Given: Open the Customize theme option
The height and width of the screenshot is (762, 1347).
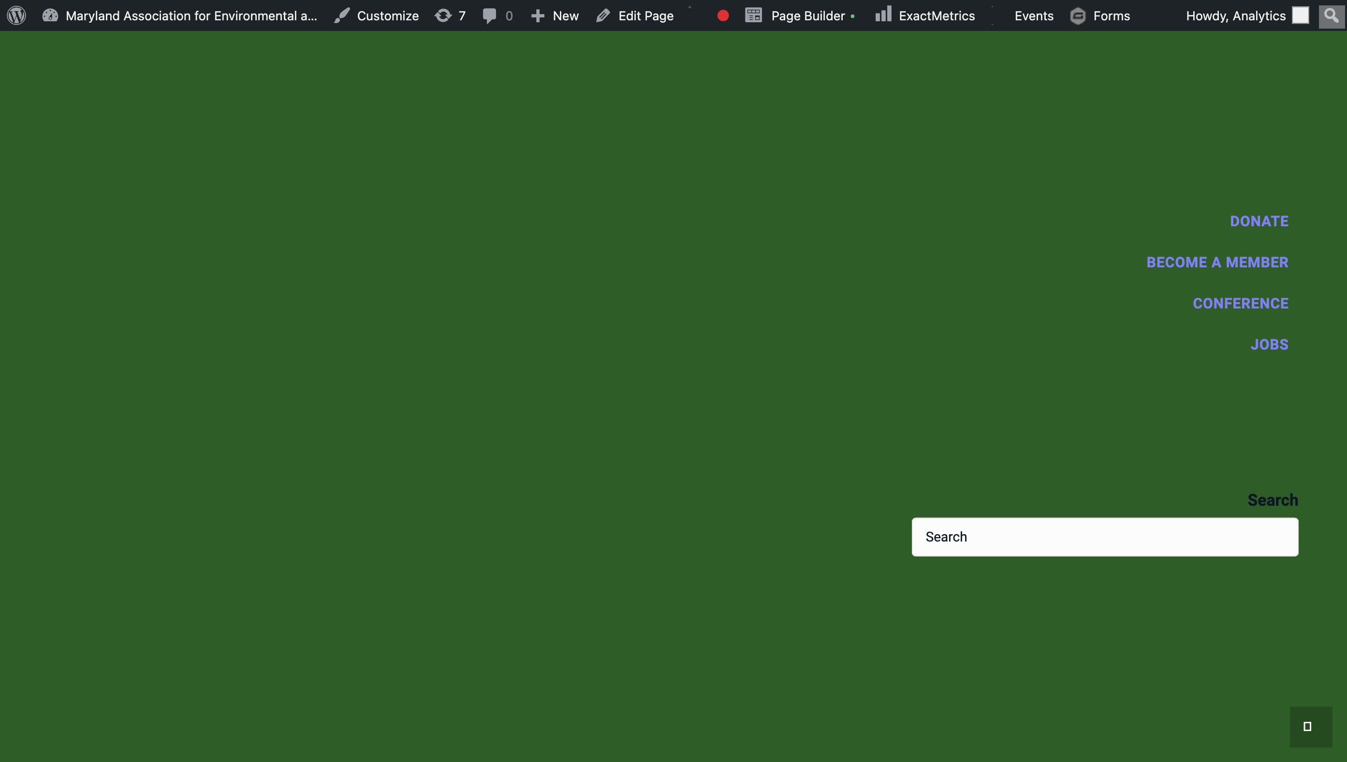Looking at the screenshot, I should (x=377, y=15).
